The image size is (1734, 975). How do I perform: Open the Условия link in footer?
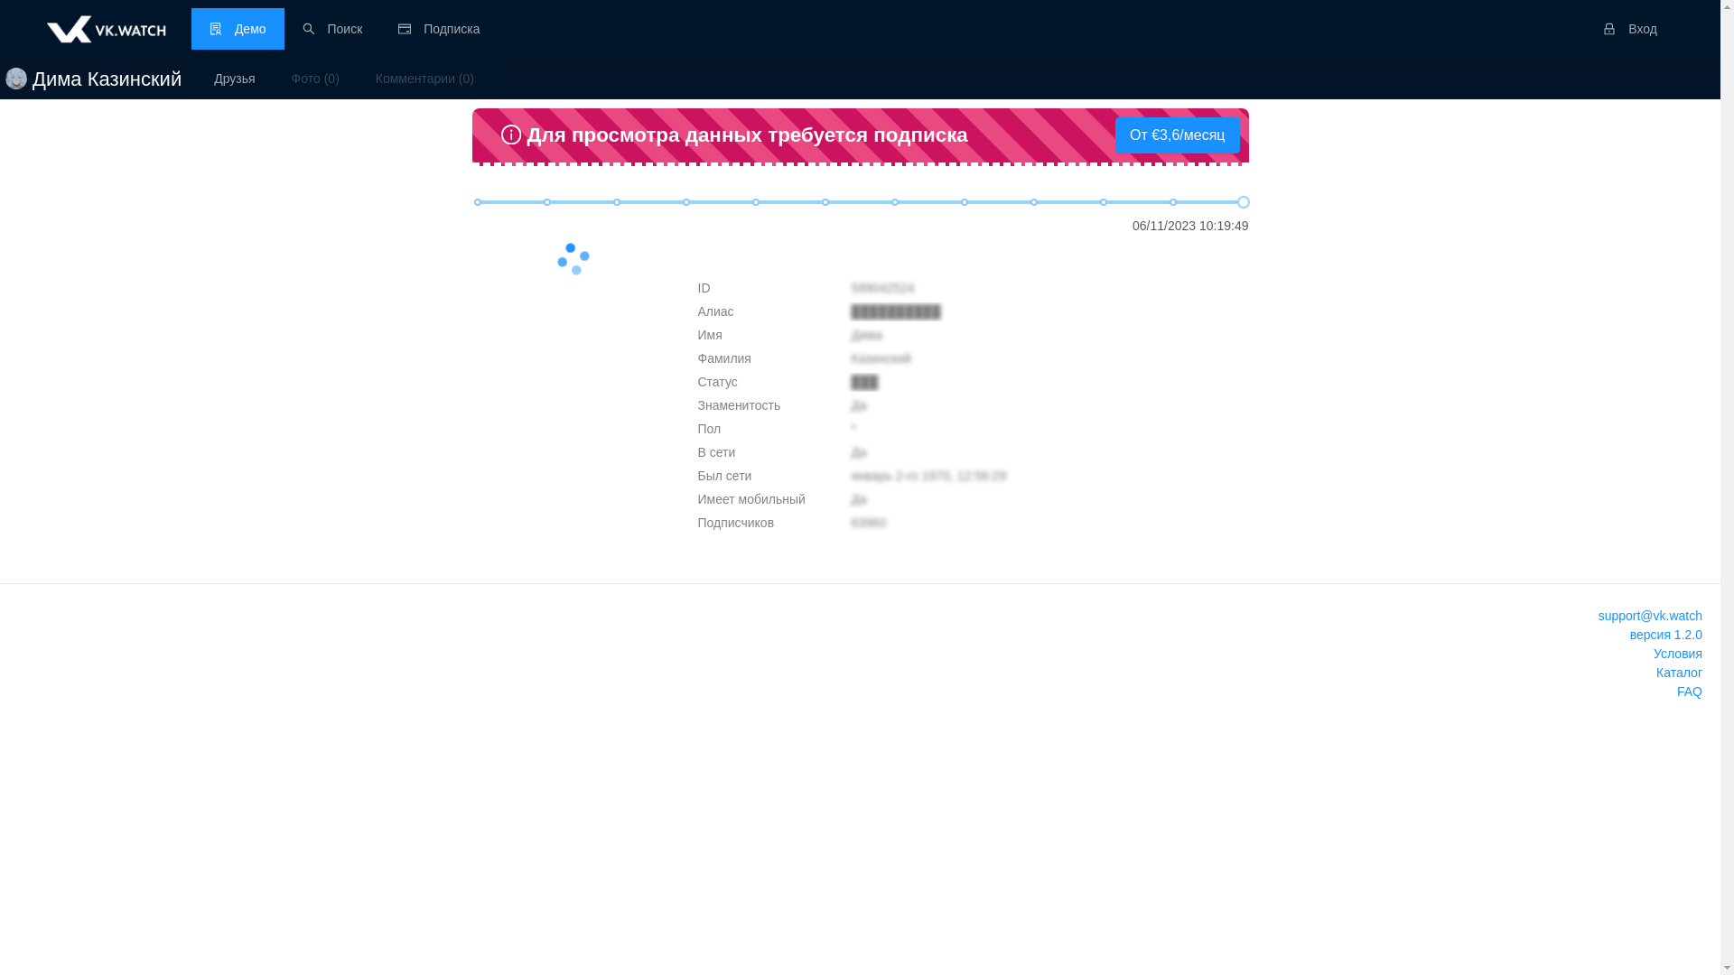click(x=1677, y=654)
